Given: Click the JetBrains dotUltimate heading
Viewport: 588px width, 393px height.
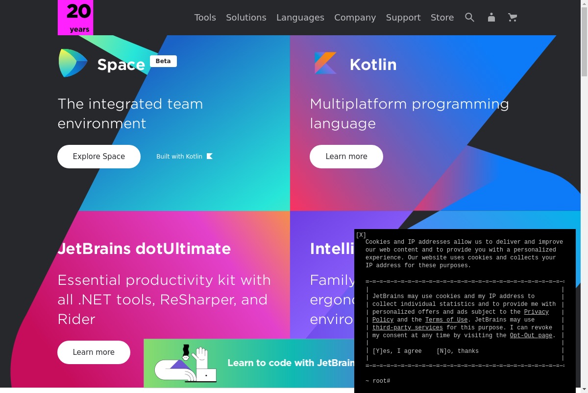Looking at the screenshot, I should click(144, 249).
